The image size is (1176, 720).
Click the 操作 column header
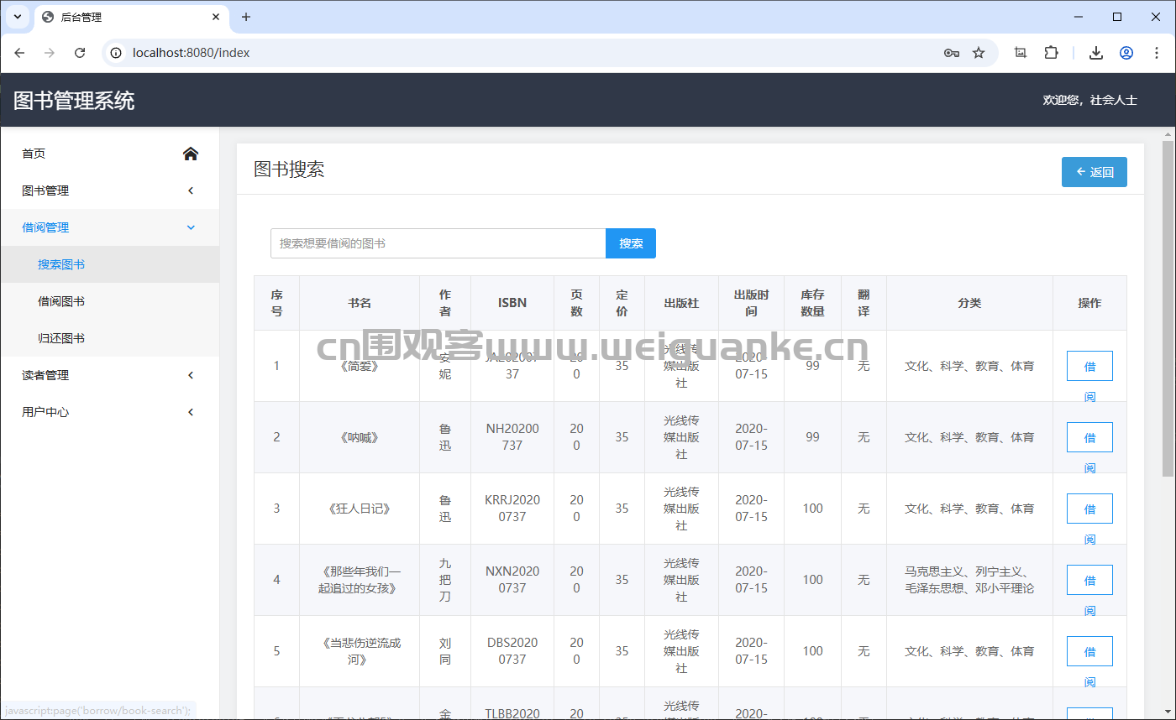[x=1089, y=303]
